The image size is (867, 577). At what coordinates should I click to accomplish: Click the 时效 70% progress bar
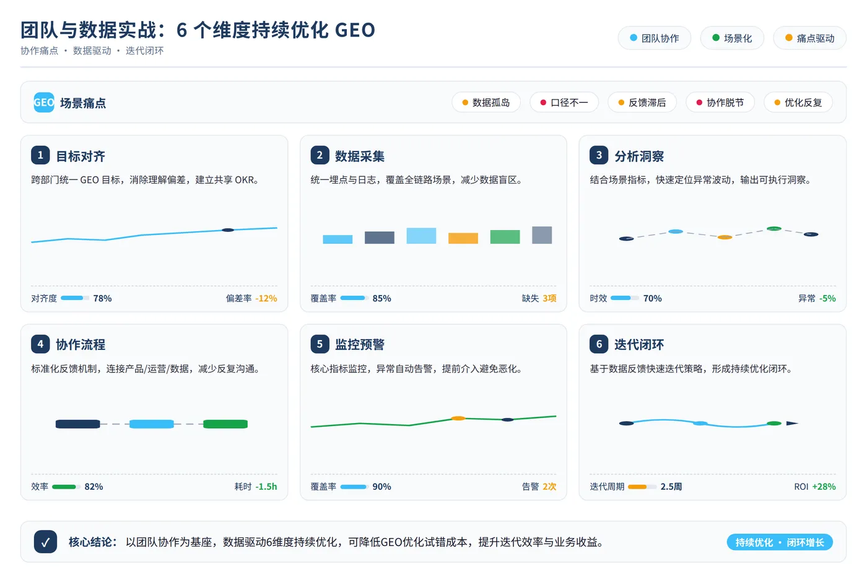pos(624,298)
